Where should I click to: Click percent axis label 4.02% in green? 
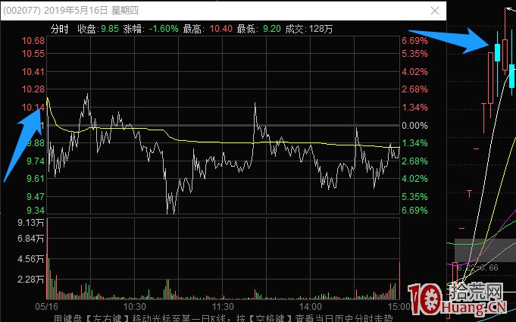pos(414,179)
